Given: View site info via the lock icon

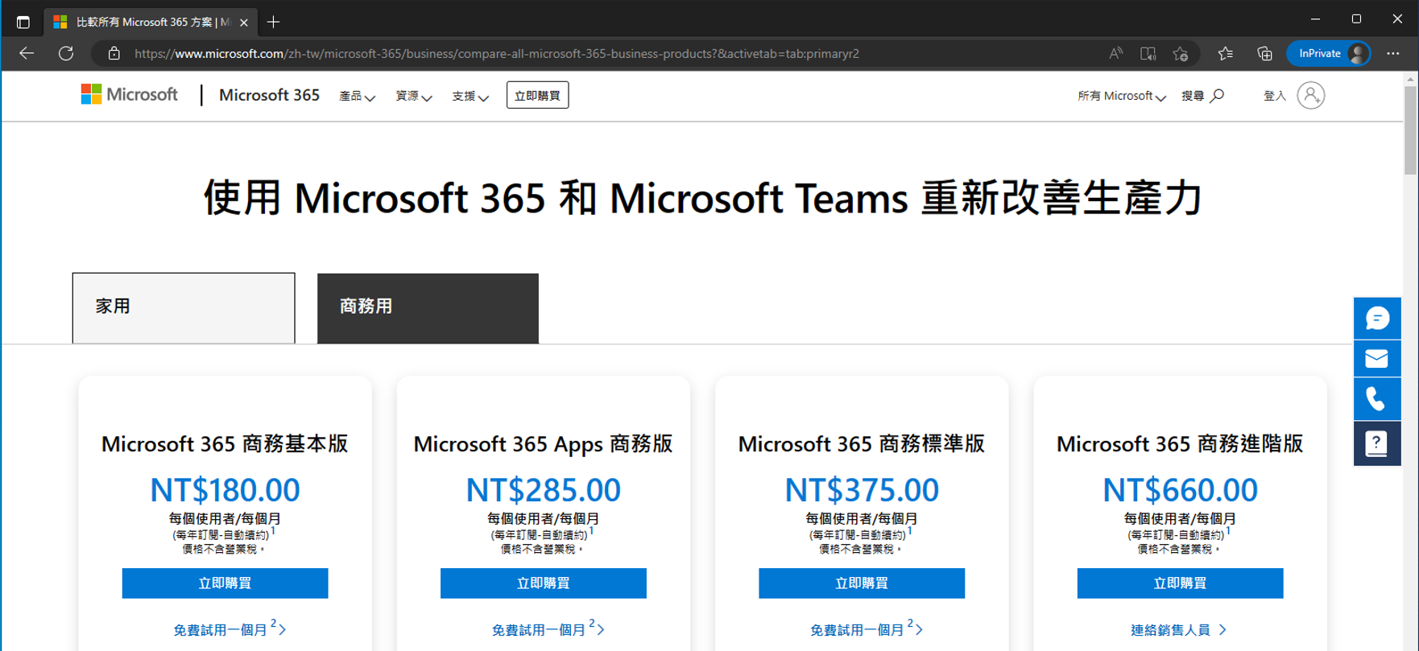Looking at the screenshot, I should [x=114, y=53].
